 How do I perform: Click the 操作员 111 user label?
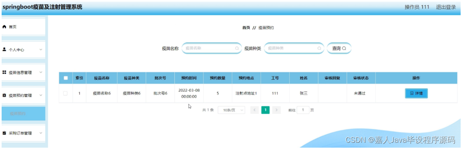pyautogui.click(x=417, y=7)
